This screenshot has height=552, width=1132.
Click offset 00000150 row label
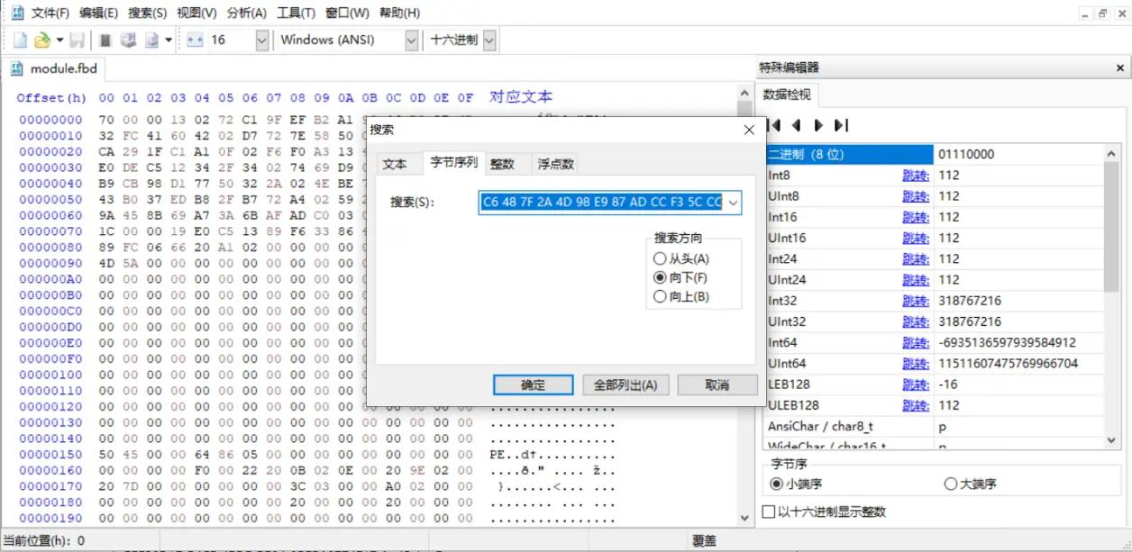pos(50,455)
